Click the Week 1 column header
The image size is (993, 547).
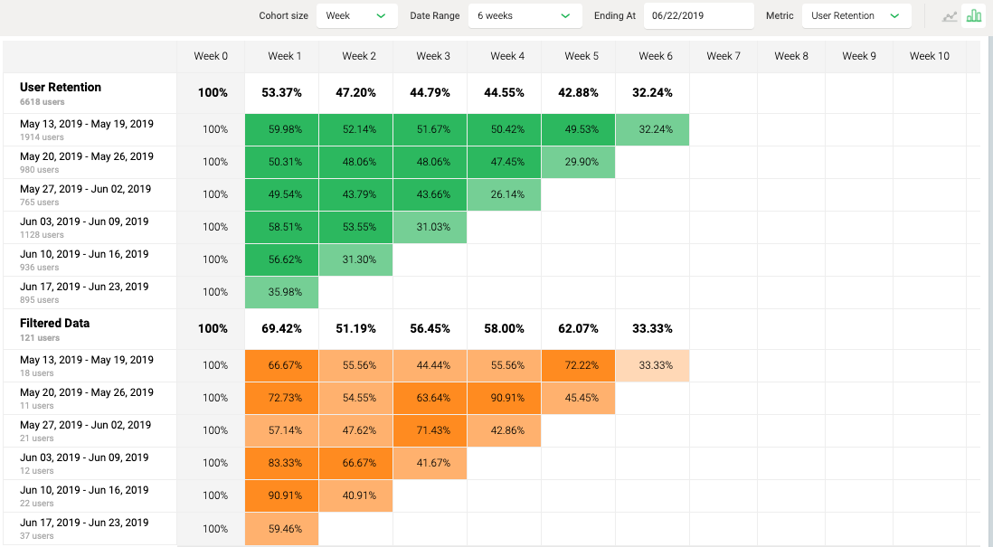285,56
